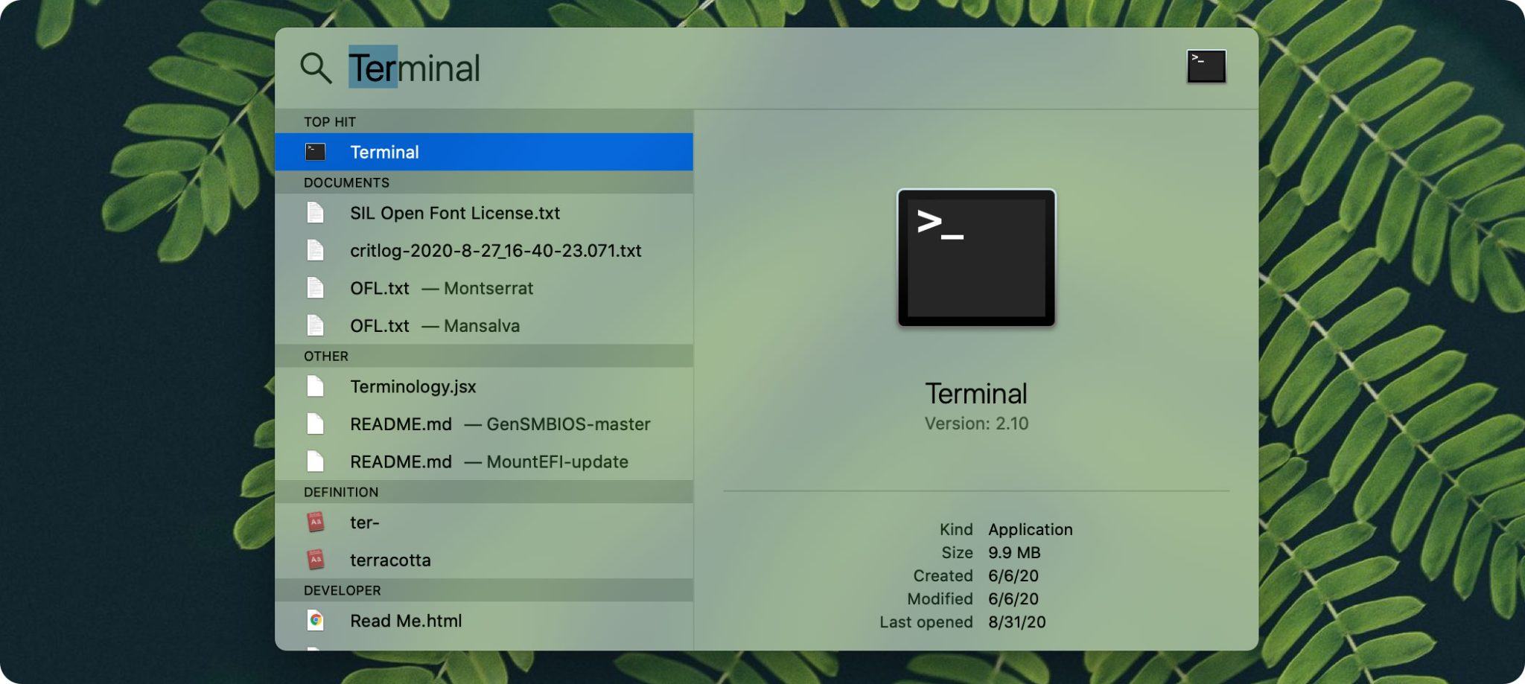Open critlog-2020-8-27_16-40-23.071.txt result

tap(484, 250)
